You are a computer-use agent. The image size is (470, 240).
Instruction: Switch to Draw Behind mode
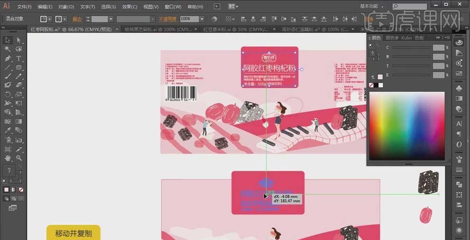pyautogui.click(x=14, y=198)
